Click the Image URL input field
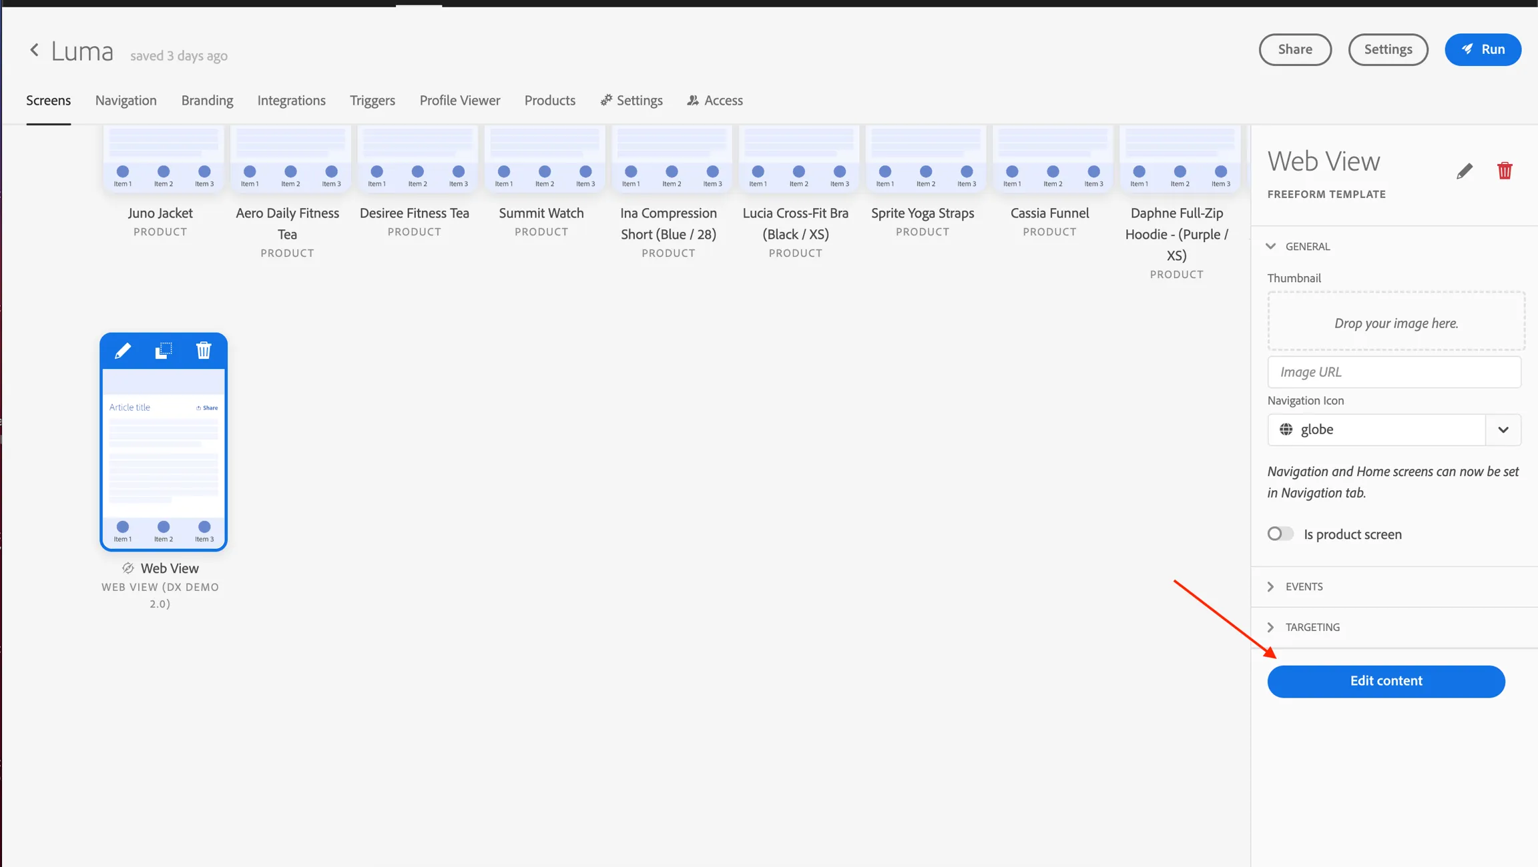This screenshot has width=1538, height=867. [x=1394, y=372]
